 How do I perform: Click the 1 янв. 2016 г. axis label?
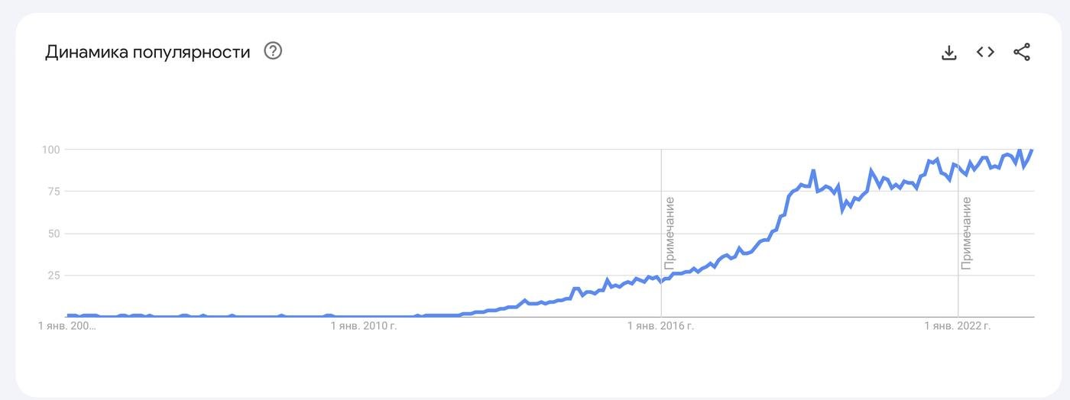[x=661, y=327]
